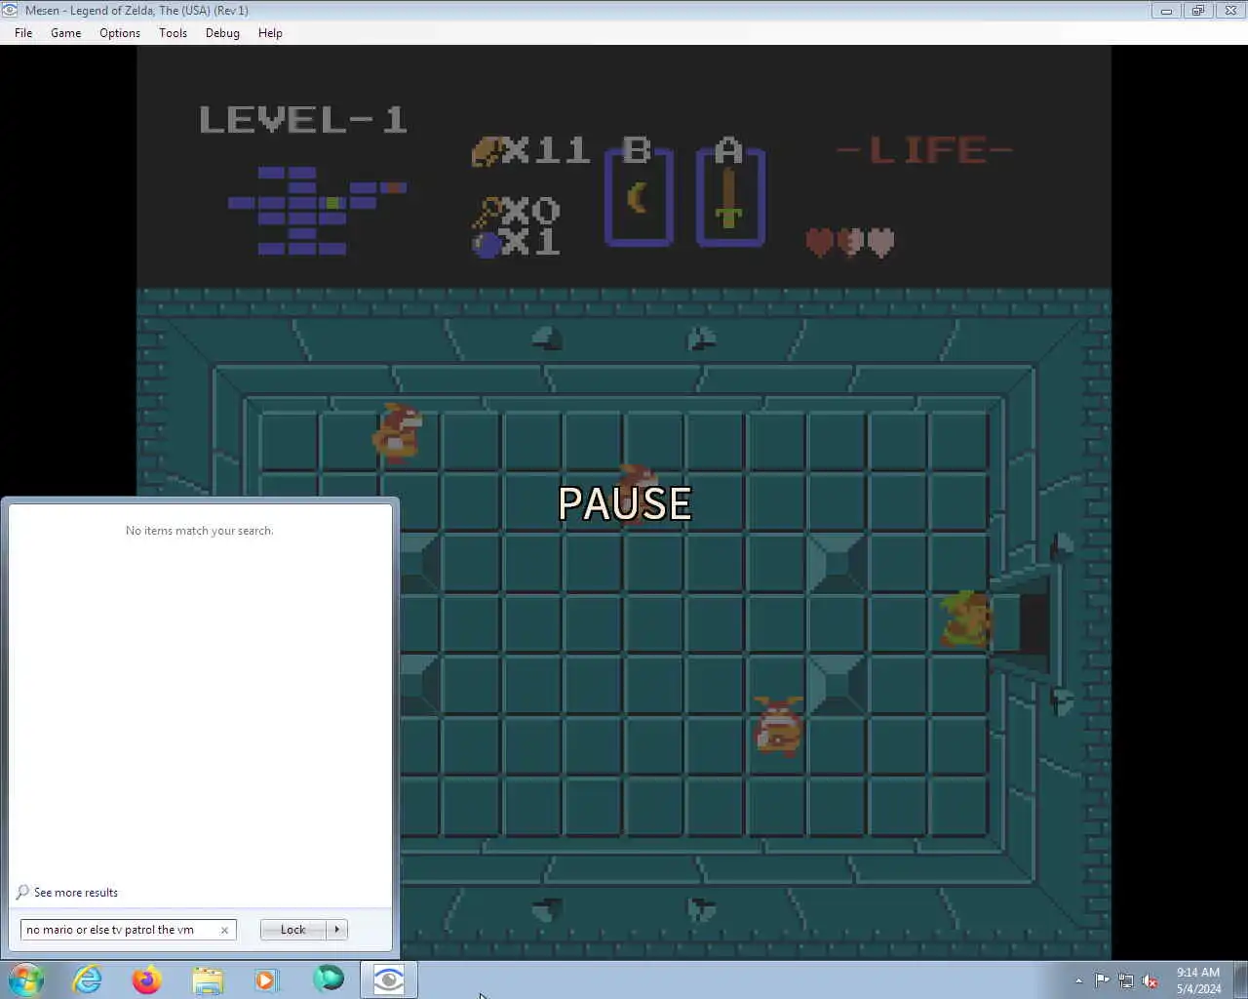This screenshot has height=999, width=1248.
Task: Open the Debug menu
Action: point(222,32)
